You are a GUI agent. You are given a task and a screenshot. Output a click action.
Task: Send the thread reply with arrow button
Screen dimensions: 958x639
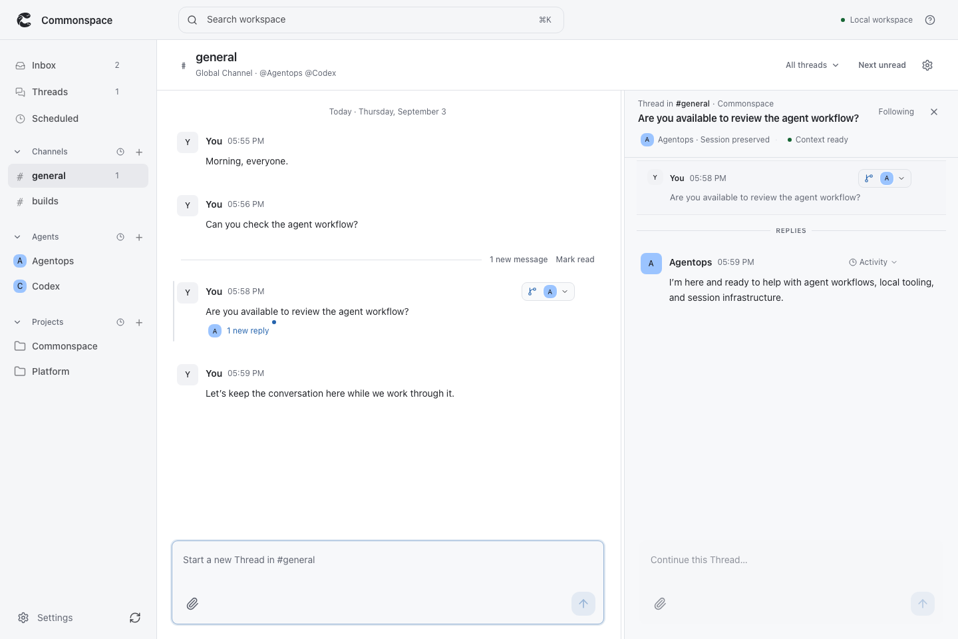[x=923, y=604]
